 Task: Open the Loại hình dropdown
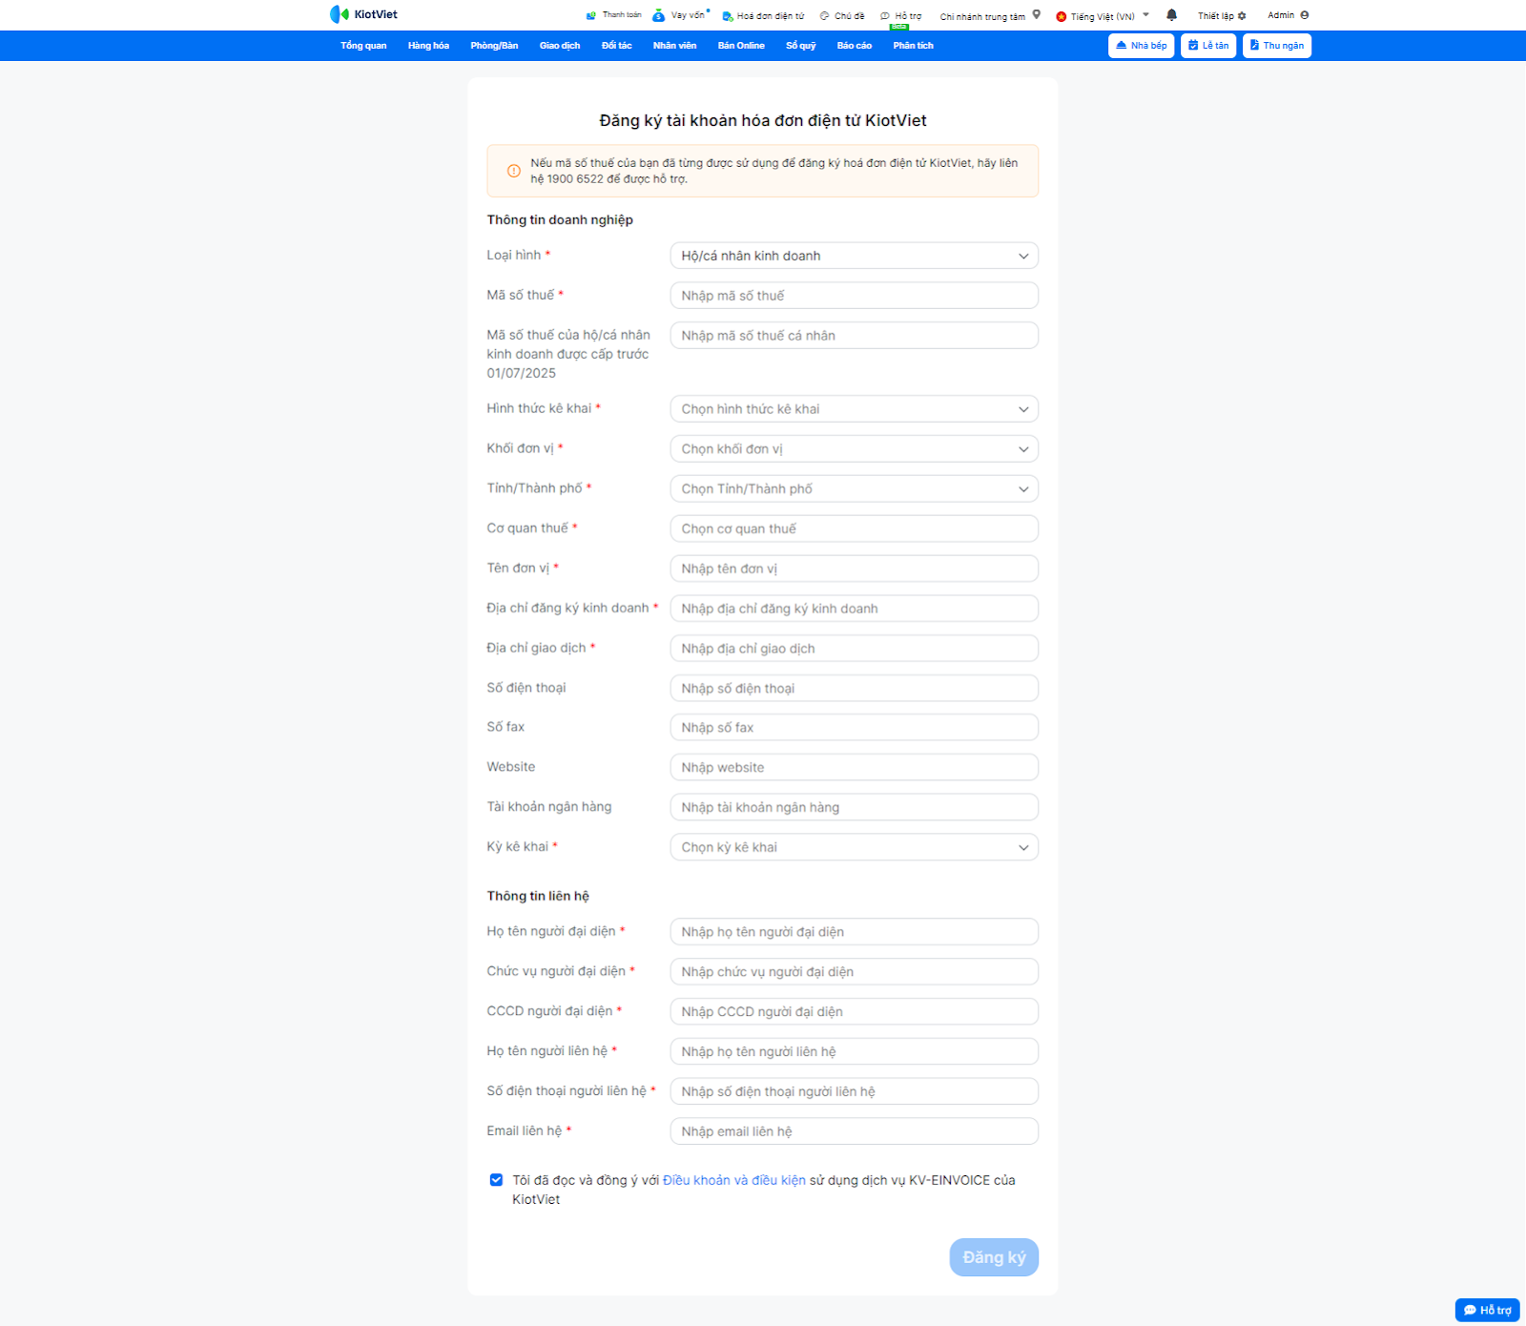coord(855,256)
